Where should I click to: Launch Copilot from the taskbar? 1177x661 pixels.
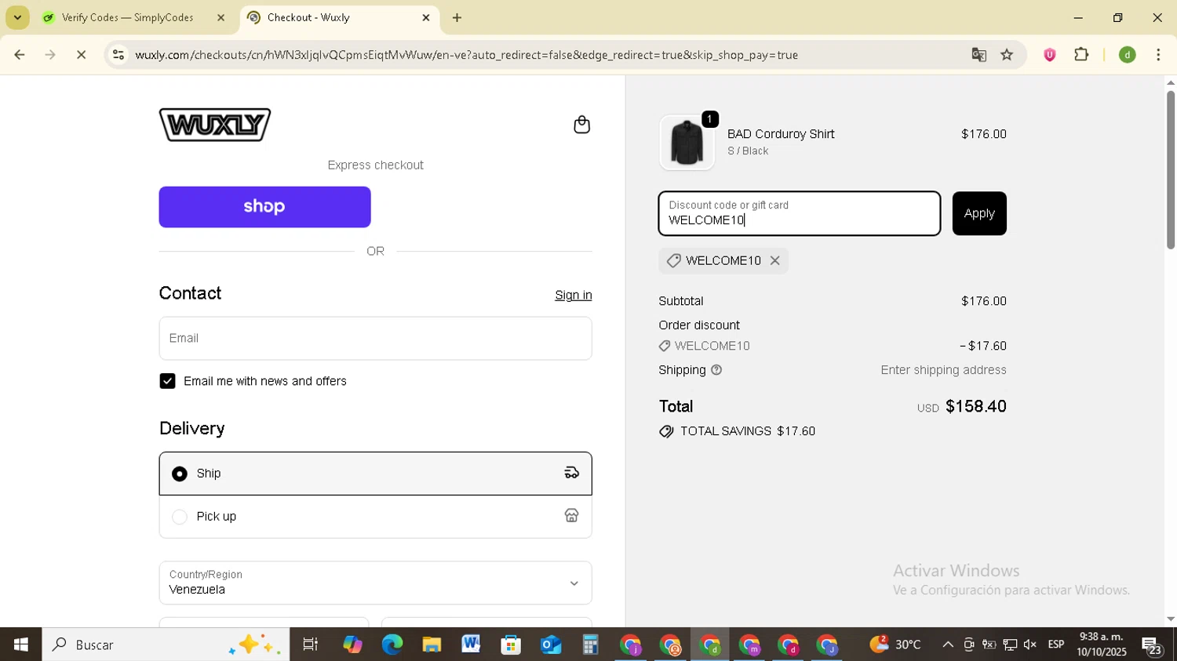(x=352, y=645)
